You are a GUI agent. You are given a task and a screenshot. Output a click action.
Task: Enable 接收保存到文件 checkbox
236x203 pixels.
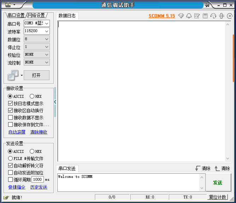coord(28,125)
